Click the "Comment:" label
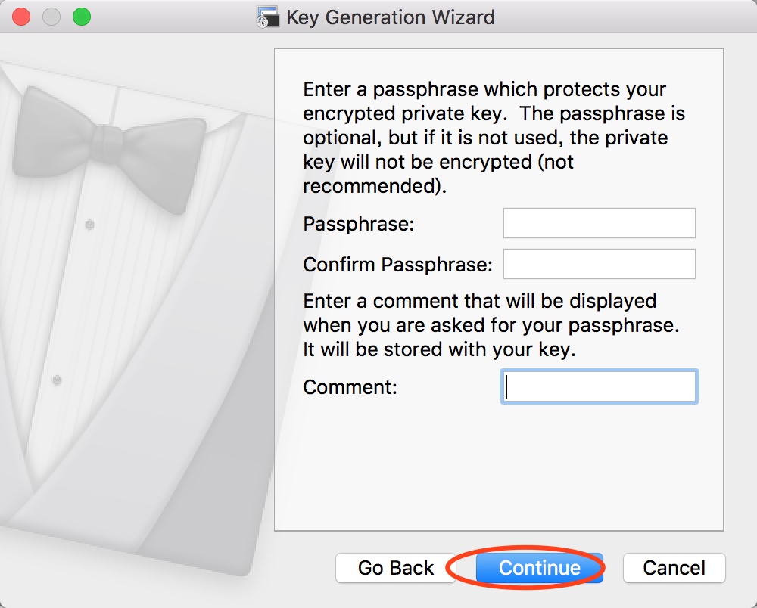Viewport: 757px width, 608px height. tap(350, 387)
